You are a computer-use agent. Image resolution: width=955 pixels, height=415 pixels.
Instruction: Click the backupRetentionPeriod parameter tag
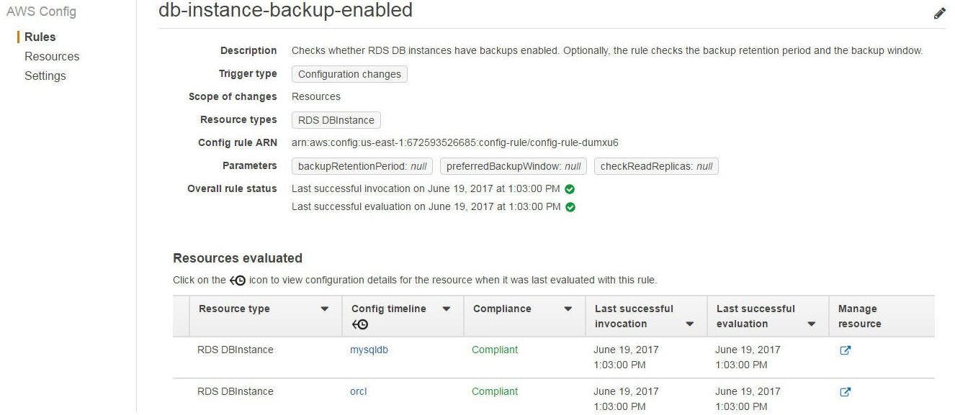pyautogui.click(x=362, y=166)
